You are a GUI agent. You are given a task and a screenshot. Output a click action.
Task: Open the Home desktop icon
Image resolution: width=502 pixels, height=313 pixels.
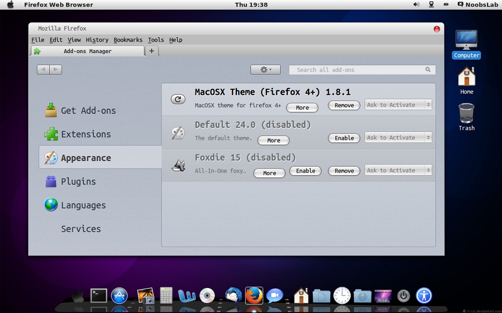(466, 80)
